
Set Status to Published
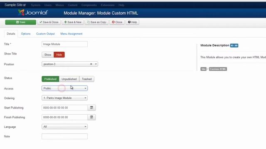click(50, 79)
